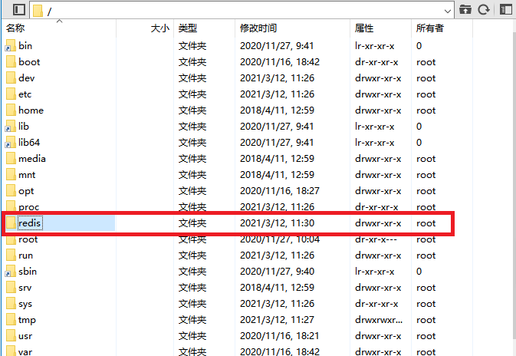516x356 pixels.
Task: Select the mnt folder icon
Action: pyautogui.click(x=11, y=175)
